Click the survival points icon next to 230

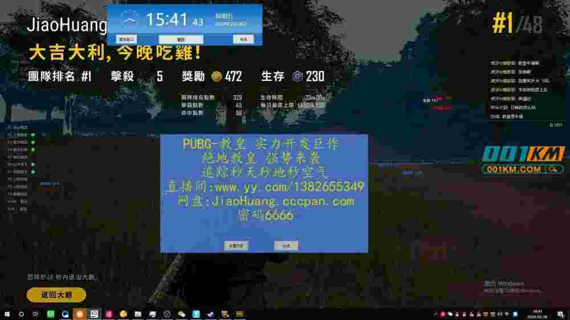click(298, 77)
